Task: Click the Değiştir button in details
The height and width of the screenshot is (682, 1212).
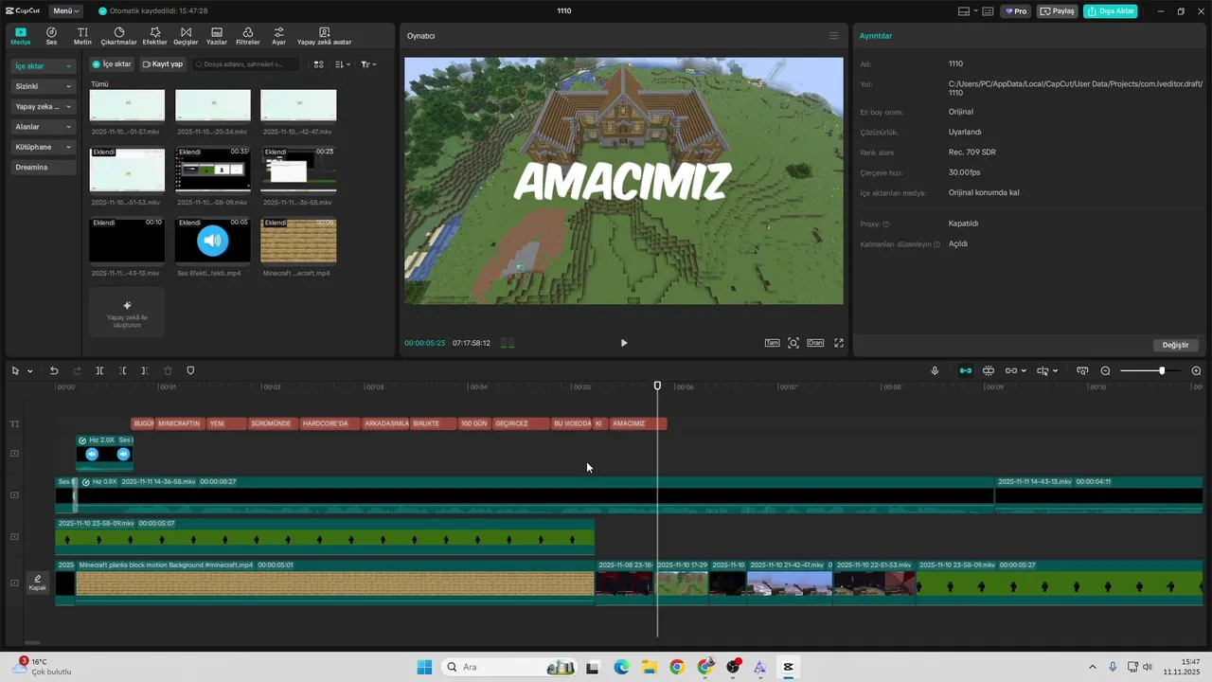Action: (1175, 345)
